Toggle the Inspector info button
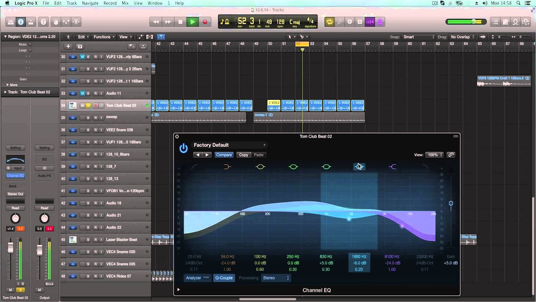Image resolution: width=536 pixels, height=302 pixels. point(21,22)
